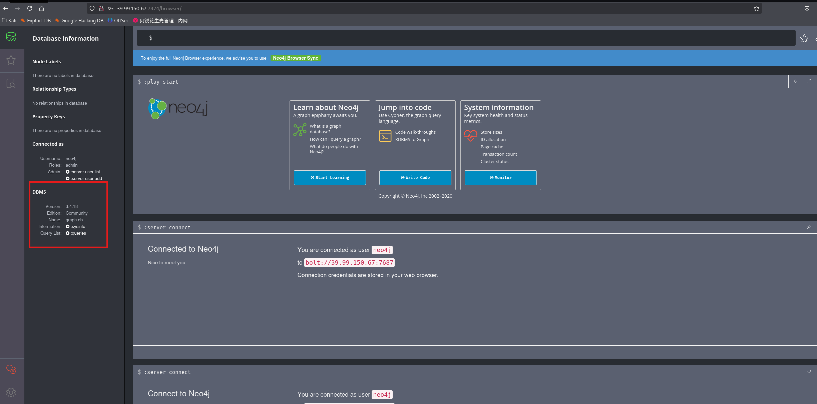Click the Write Code button
The width and height of the screenshot is (817, 404).
415,177
